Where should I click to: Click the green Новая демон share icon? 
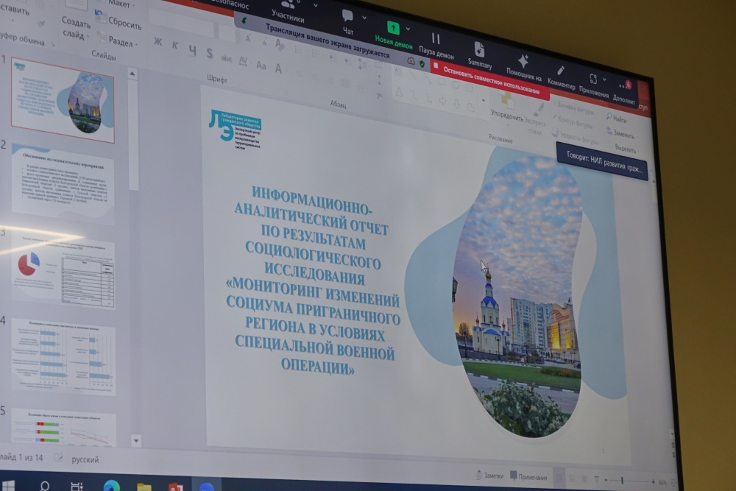pos(394,27)
